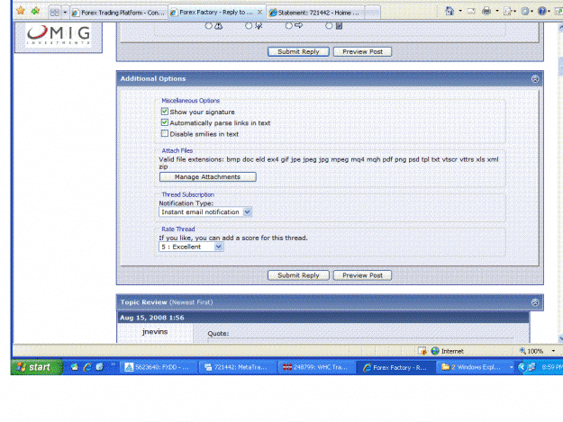Open the Windows Start menu
This screenshot has width=563, height=422.
[x=37, y=367]
